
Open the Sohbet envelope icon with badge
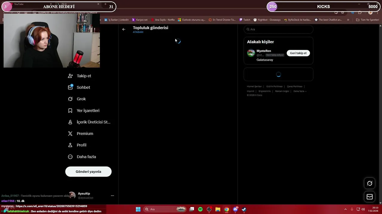(70, 87)
